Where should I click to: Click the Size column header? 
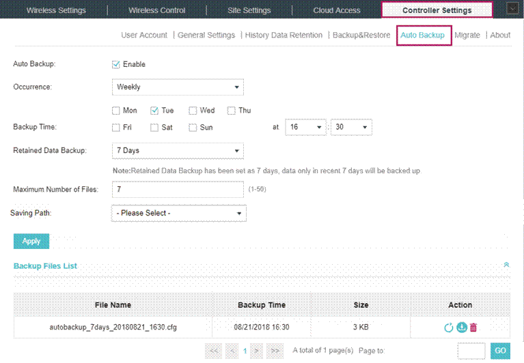tap(361, 305)
